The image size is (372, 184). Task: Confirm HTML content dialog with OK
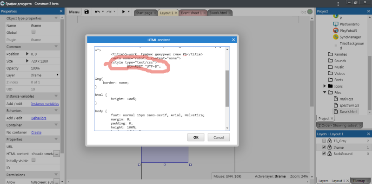196,137
